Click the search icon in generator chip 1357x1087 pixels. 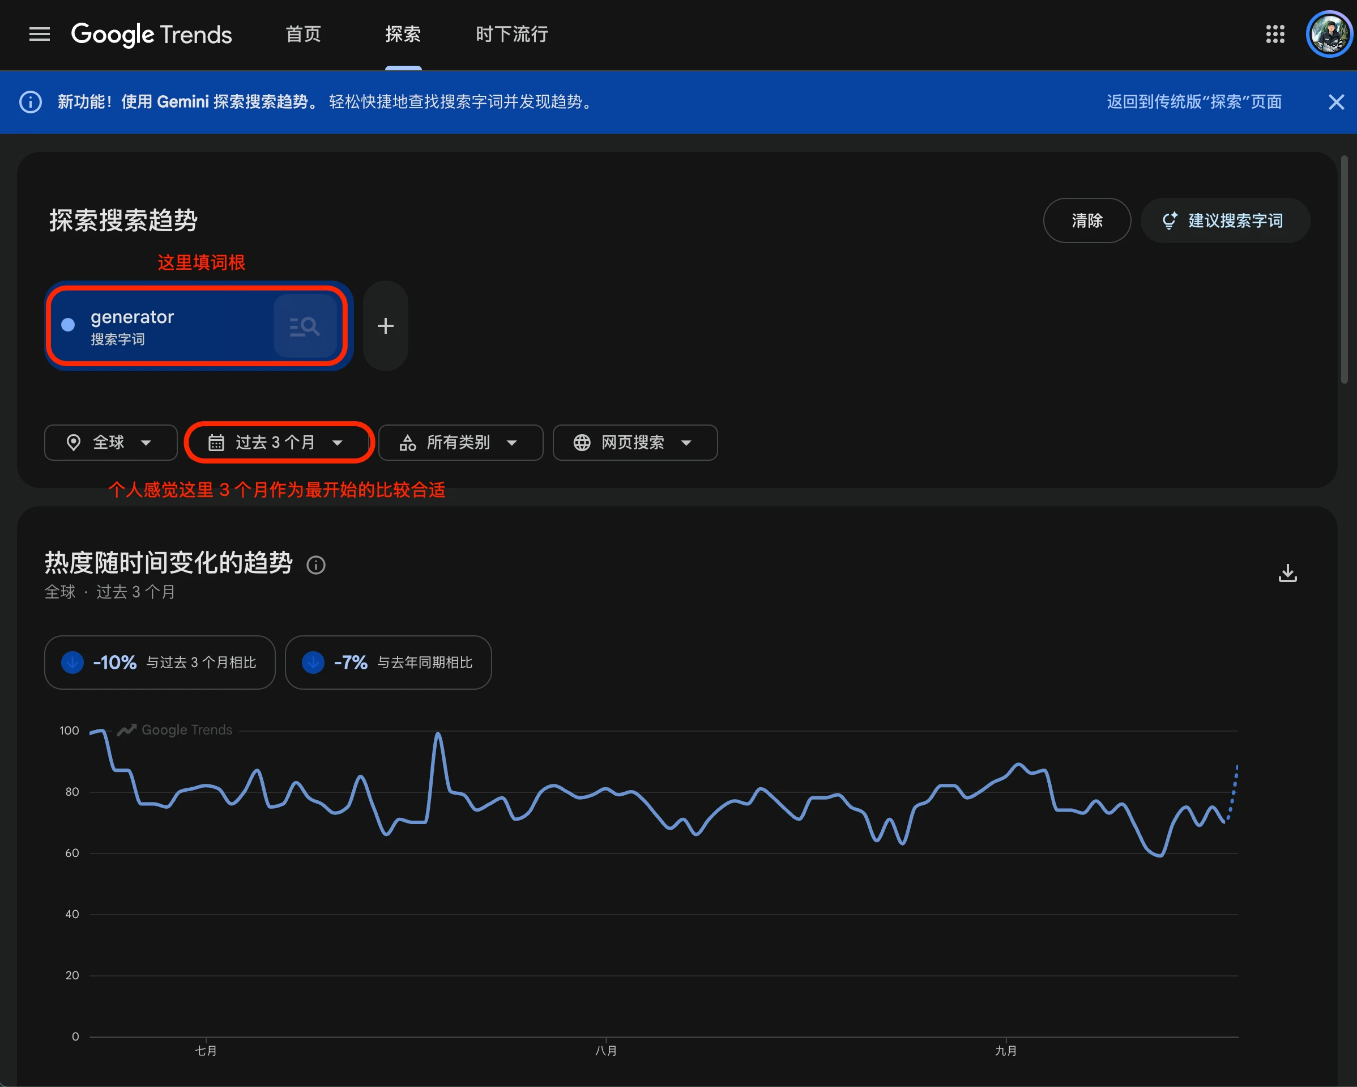point(305,326)
